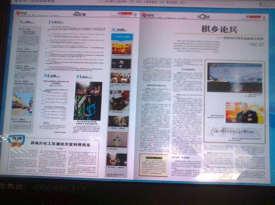
Task: Open the top 'H' section heading on page 2
Action: (56, 22)
